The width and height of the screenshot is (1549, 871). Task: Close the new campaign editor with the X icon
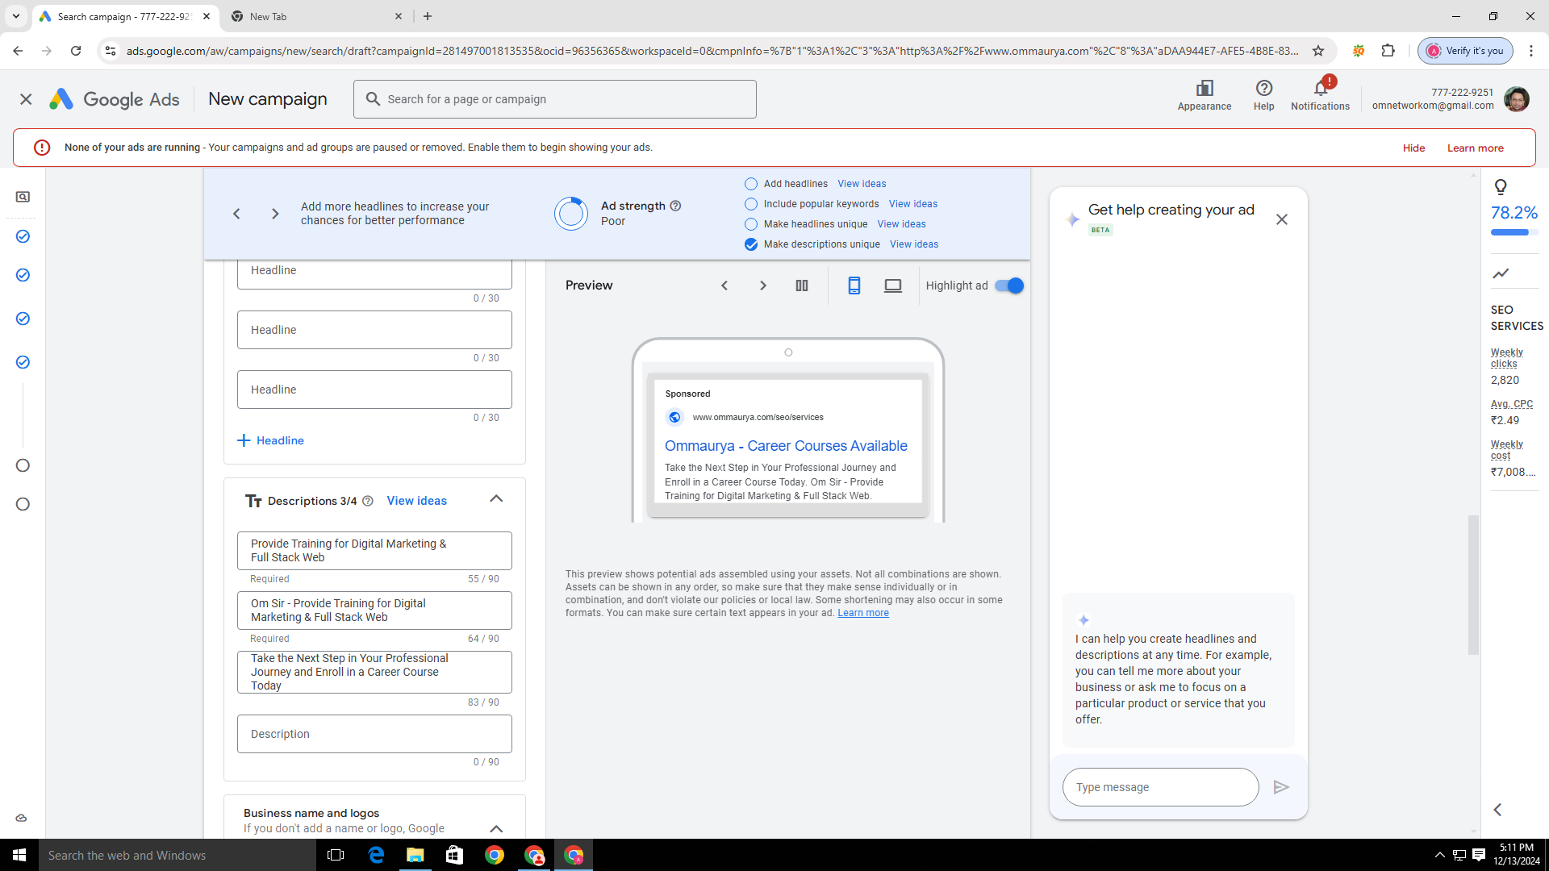click(26, 99)
